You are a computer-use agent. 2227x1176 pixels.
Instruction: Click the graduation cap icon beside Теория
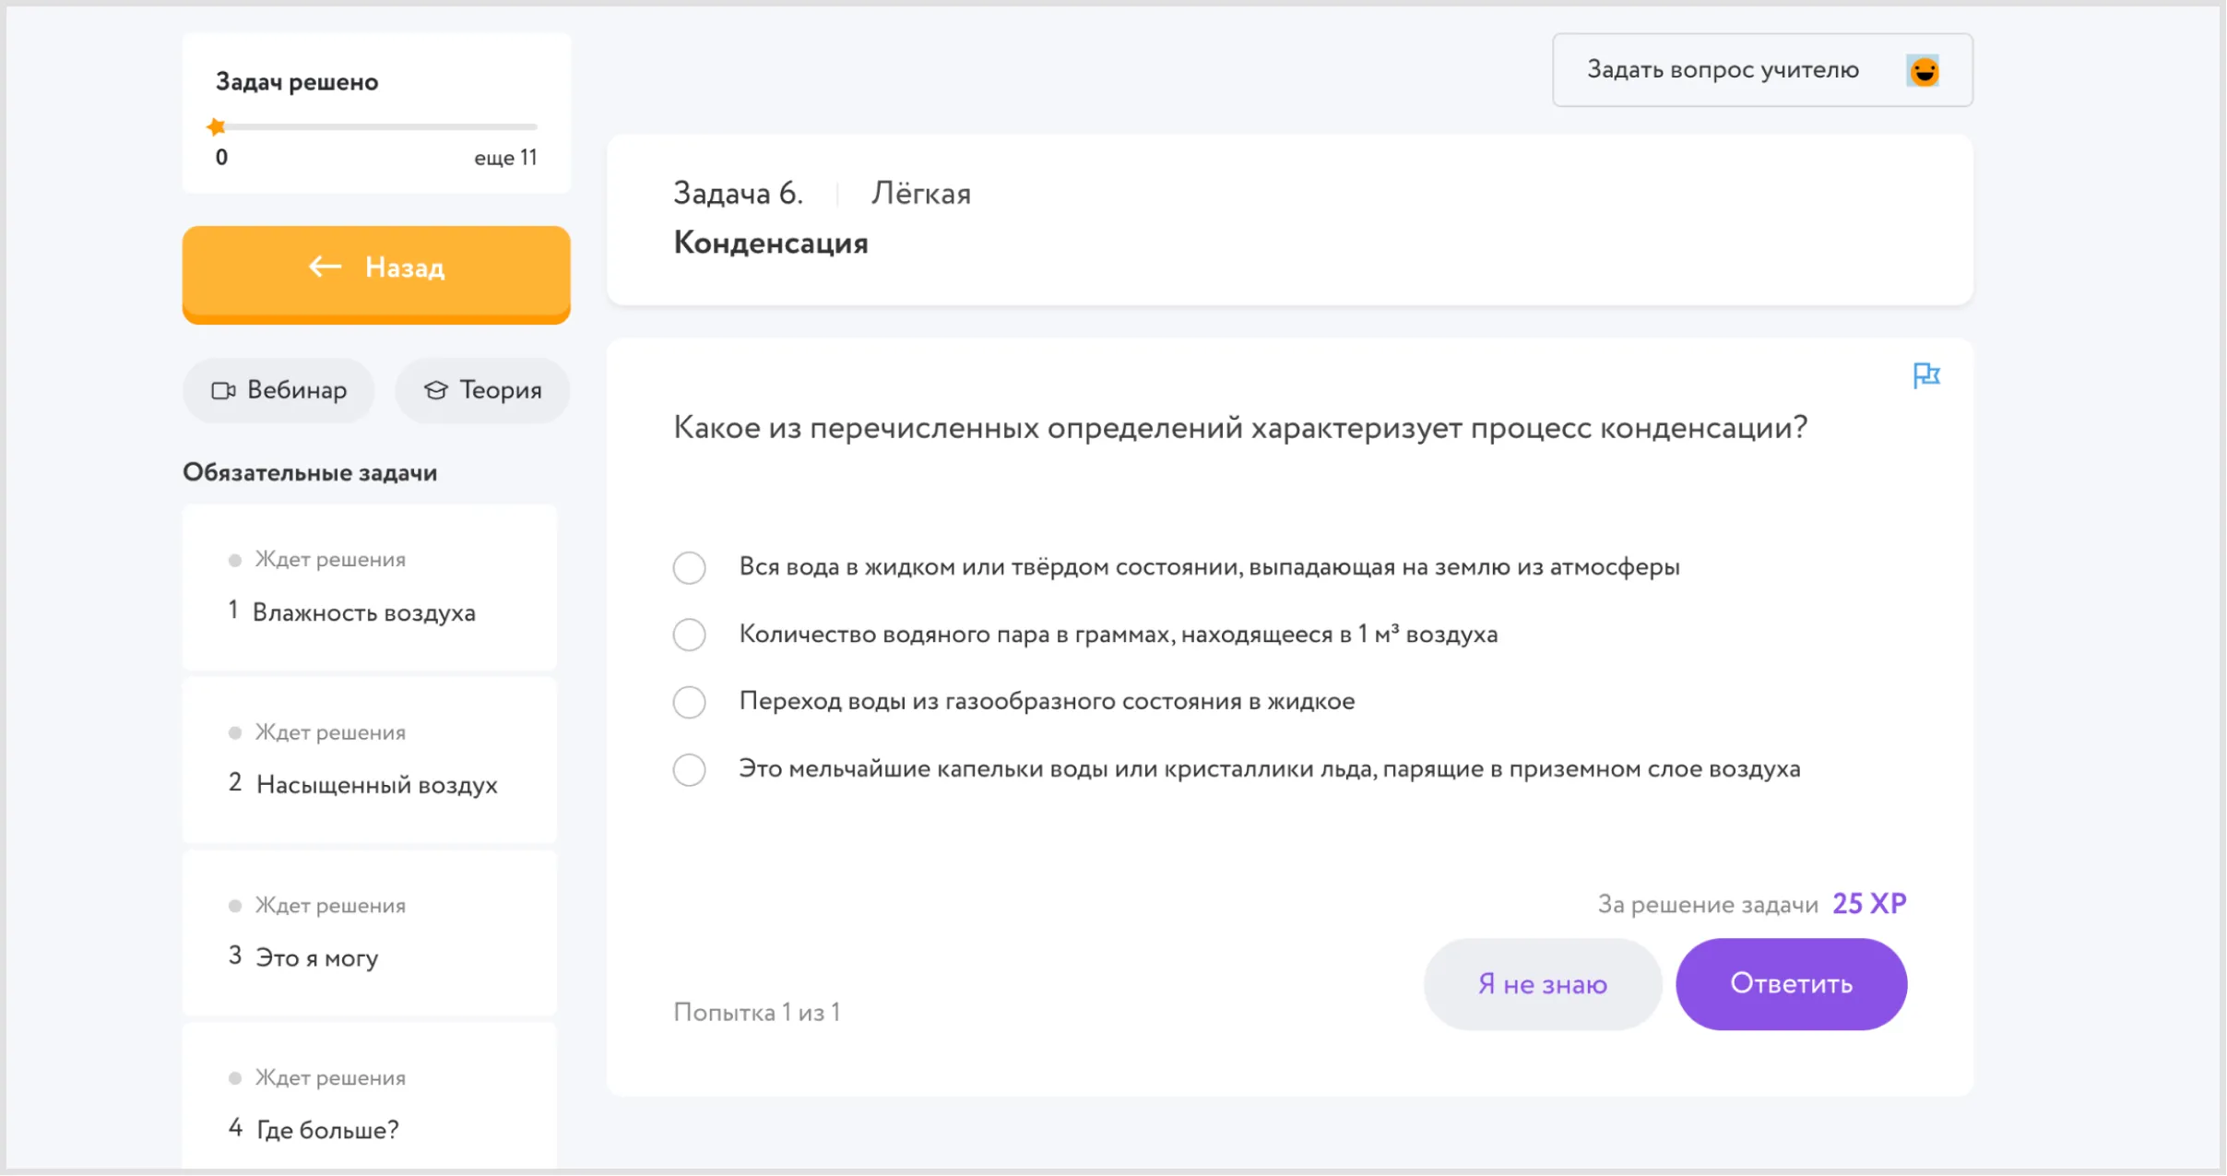[x=437, y=390]
